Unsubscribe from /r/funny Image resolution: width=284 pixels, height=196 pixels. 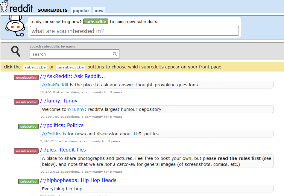coord(26,102)
